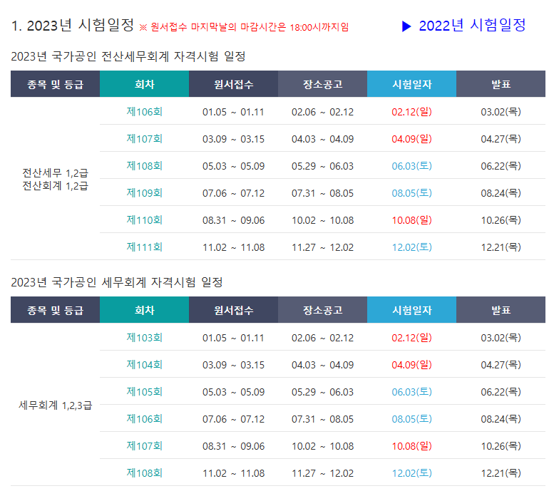Screen dimensions: 559x496
Task: Click exam date 08.05(토) in the 제109회 row
Action: (412, 193)
